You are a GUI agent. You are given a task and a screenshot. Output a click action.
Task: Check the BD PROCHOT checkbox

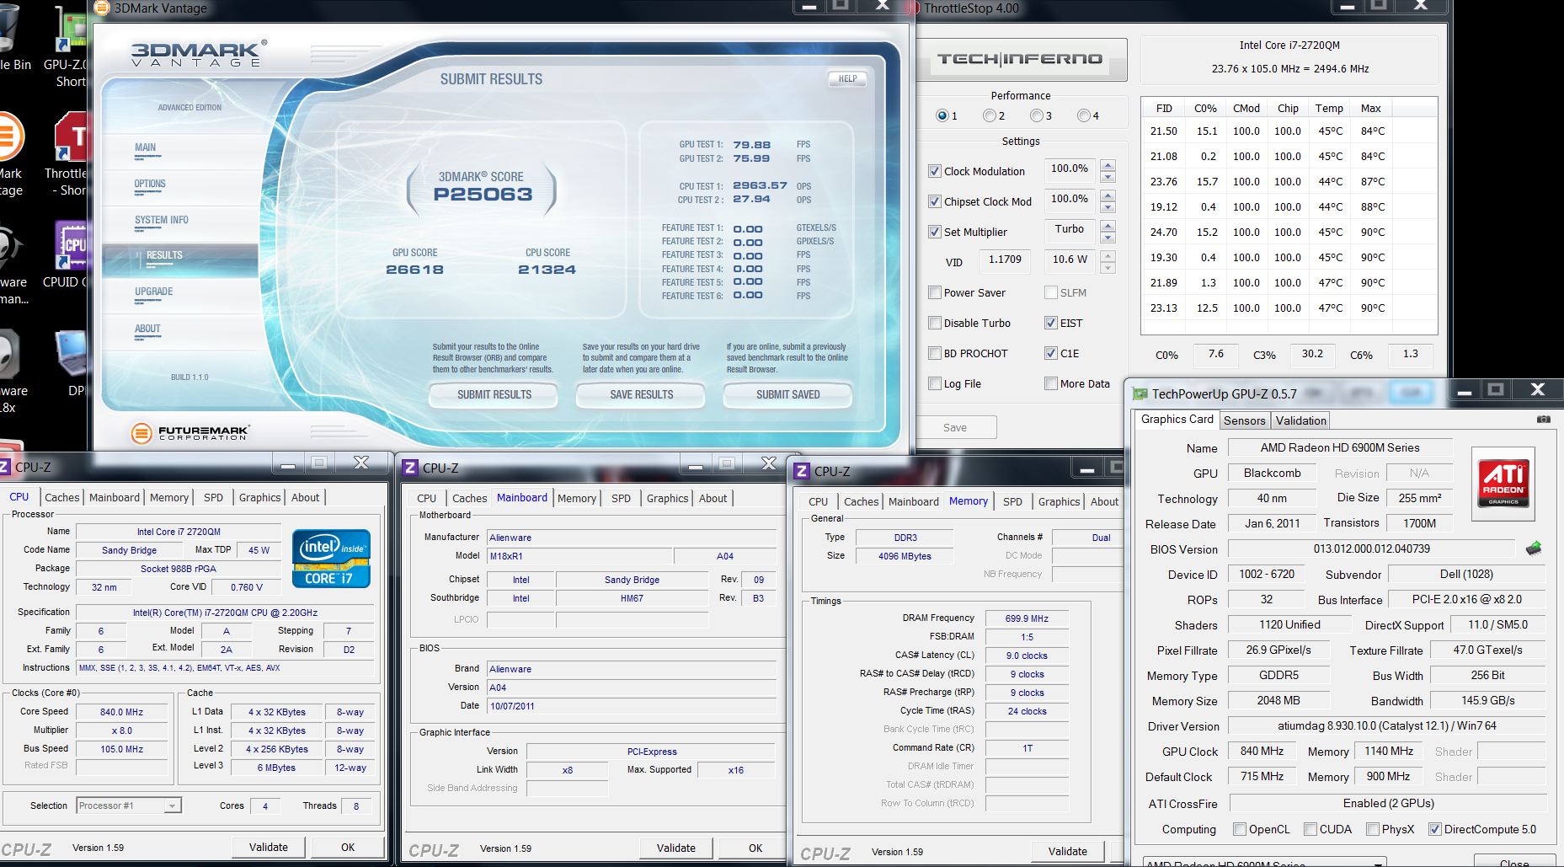pos(935,353)
